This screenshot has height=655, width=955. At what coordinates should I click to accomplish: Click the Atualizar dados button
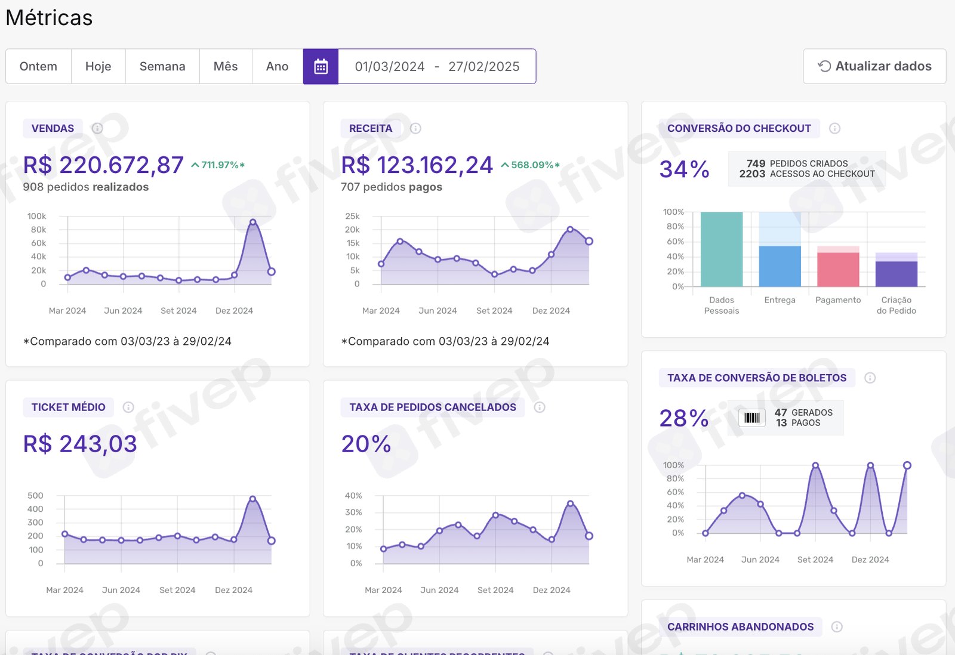point(874,66)
